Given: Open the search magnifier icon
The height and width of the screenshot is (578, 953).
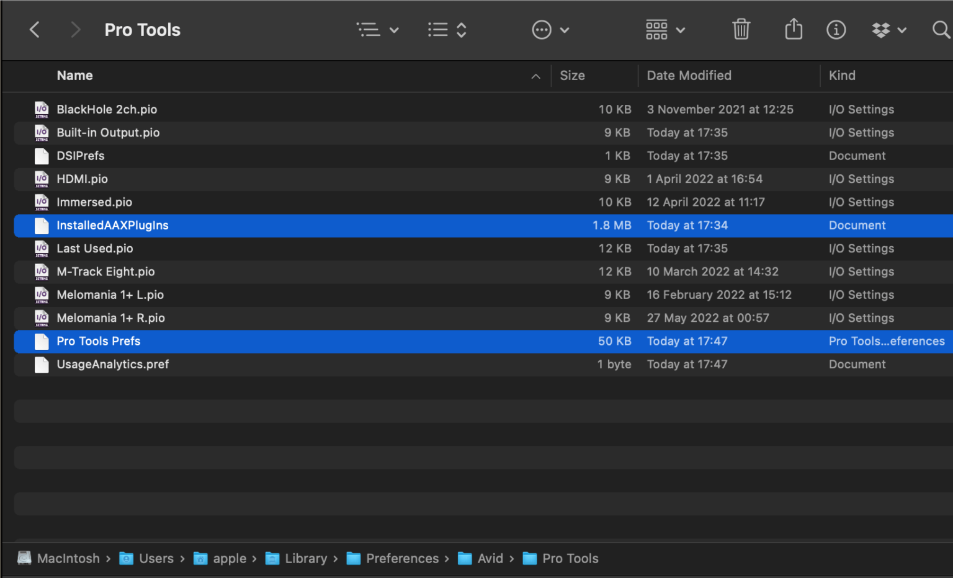Looking at the screenshot, I should click(941, 30).
